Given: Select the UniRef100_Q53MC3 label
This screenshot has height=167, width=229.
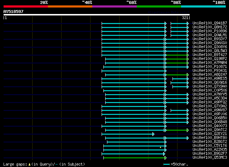Looking at the screenshot, I should click(x=210, y=158).
